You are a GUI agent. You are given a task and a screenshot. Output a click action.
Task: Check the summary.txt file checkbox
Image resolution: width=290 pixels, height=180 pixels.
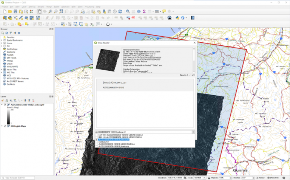click(x=97, y=142)
